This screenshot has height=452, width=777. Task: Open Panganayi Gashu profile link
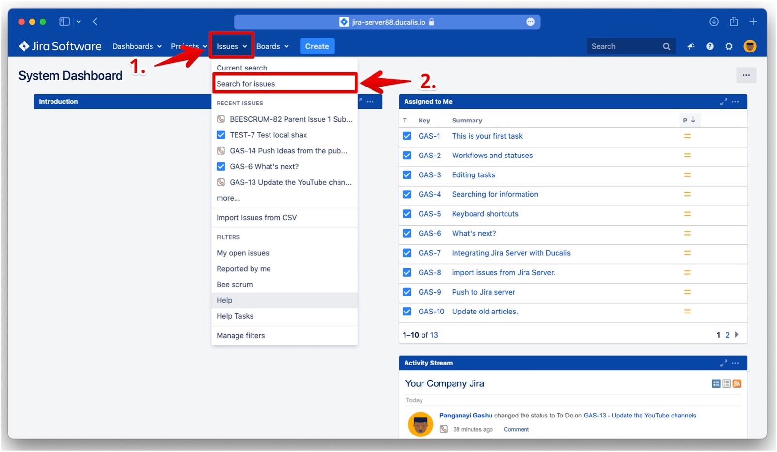[466, 416]
